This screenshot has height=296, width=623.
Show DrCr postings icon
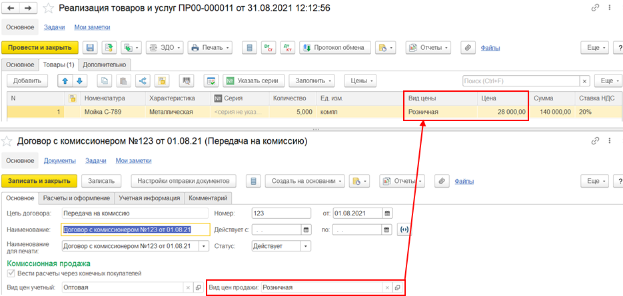pos(269,48)
